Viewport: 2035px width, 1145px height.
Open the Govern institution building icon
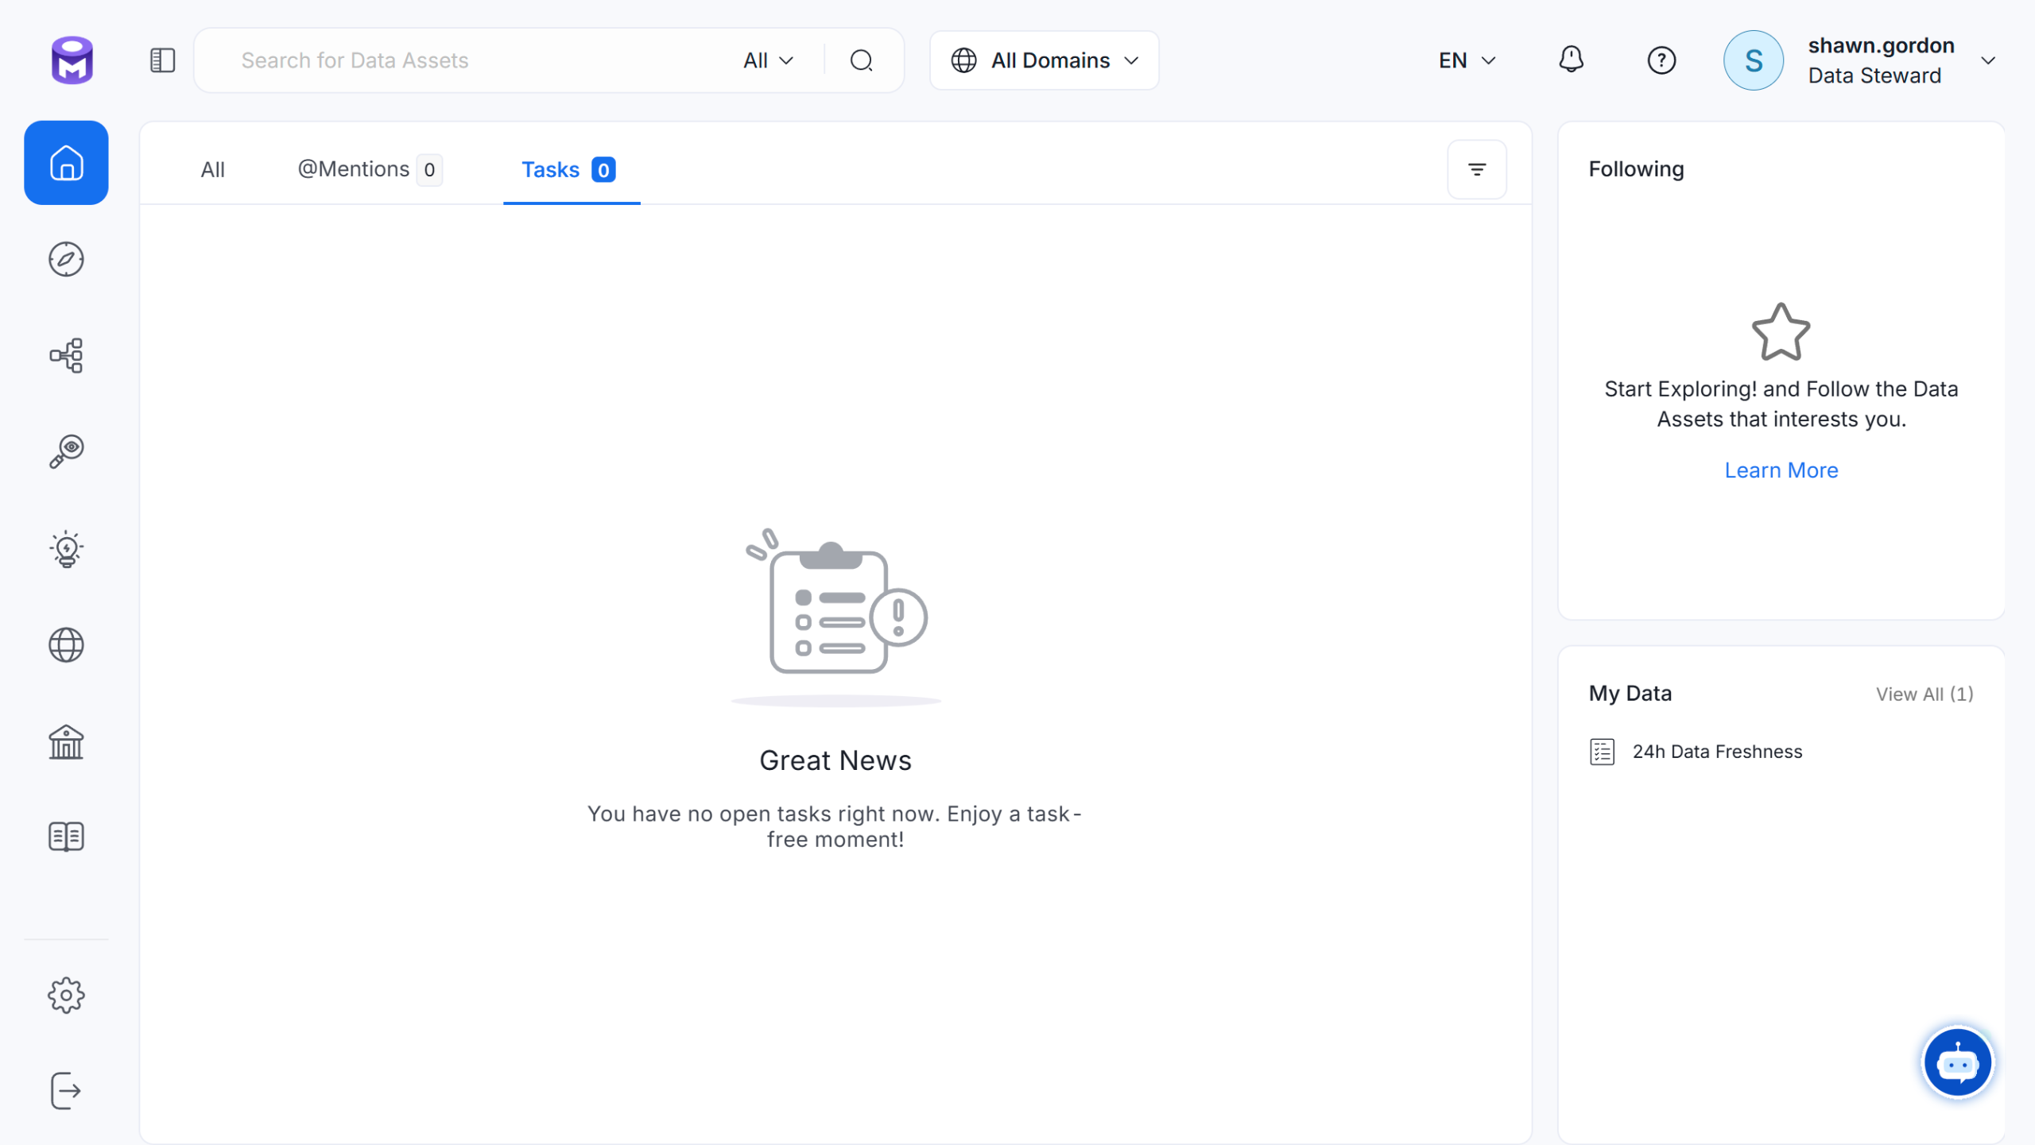coord(66,741)
